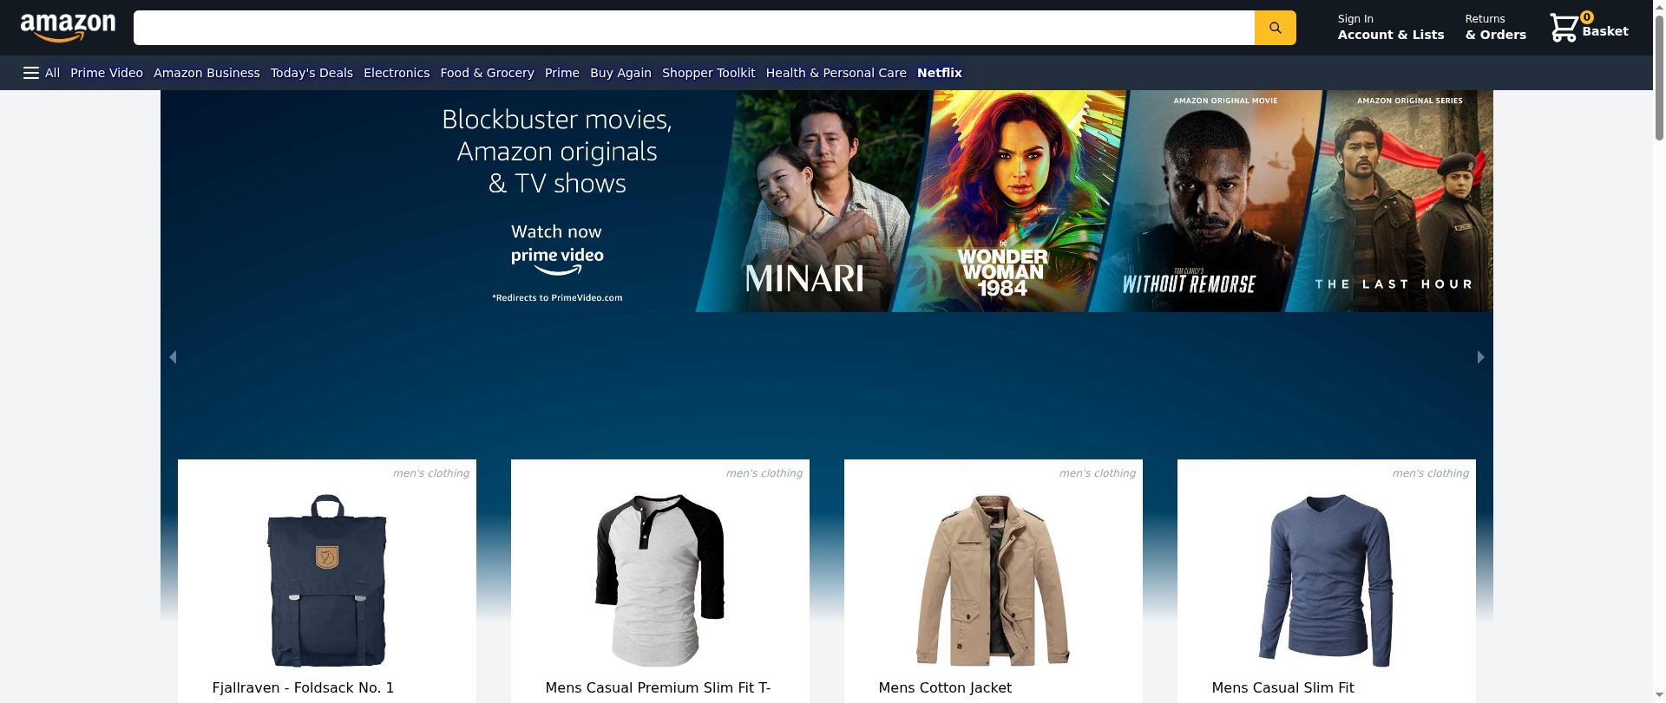Click the yellow search magnifier button

[x=1275, y=28]
